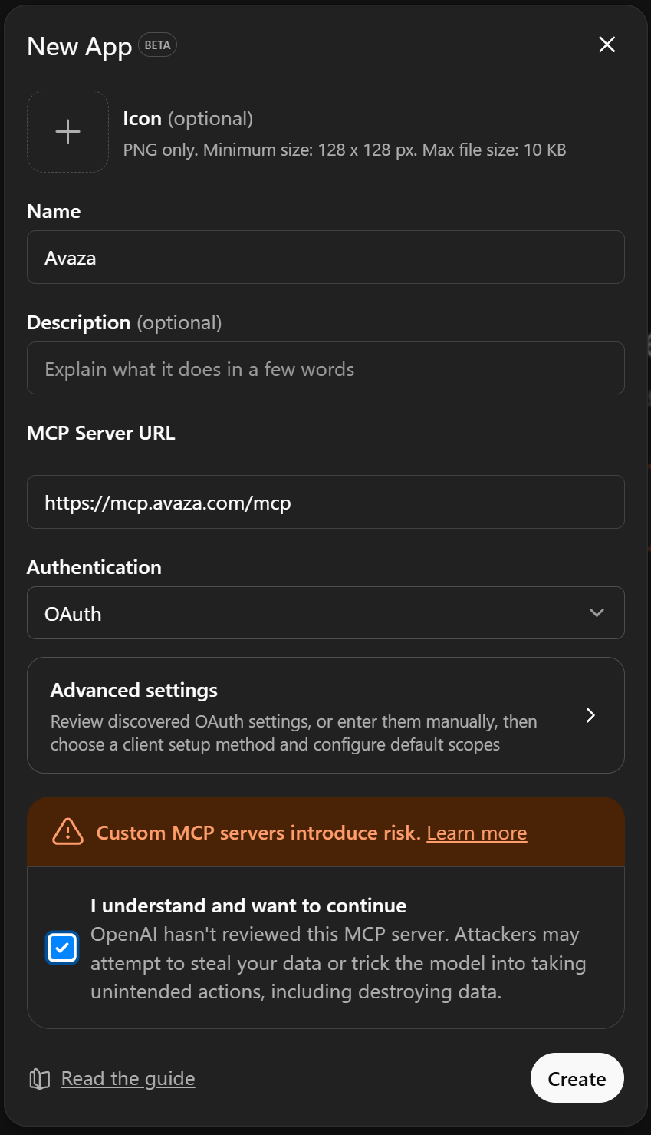This screenshot has width=651, height=1135.
Task: Click into the MCP Server URL field
Action: coord(325,503)
